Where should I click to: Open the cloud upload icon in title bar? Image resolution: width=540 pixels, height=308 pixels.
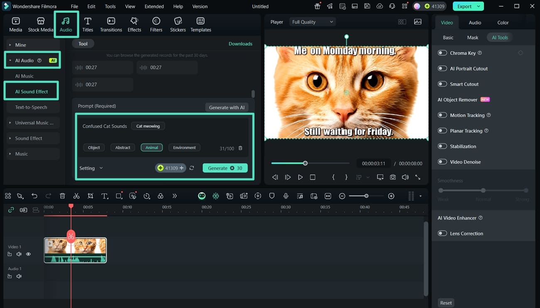tap(380, 6)
